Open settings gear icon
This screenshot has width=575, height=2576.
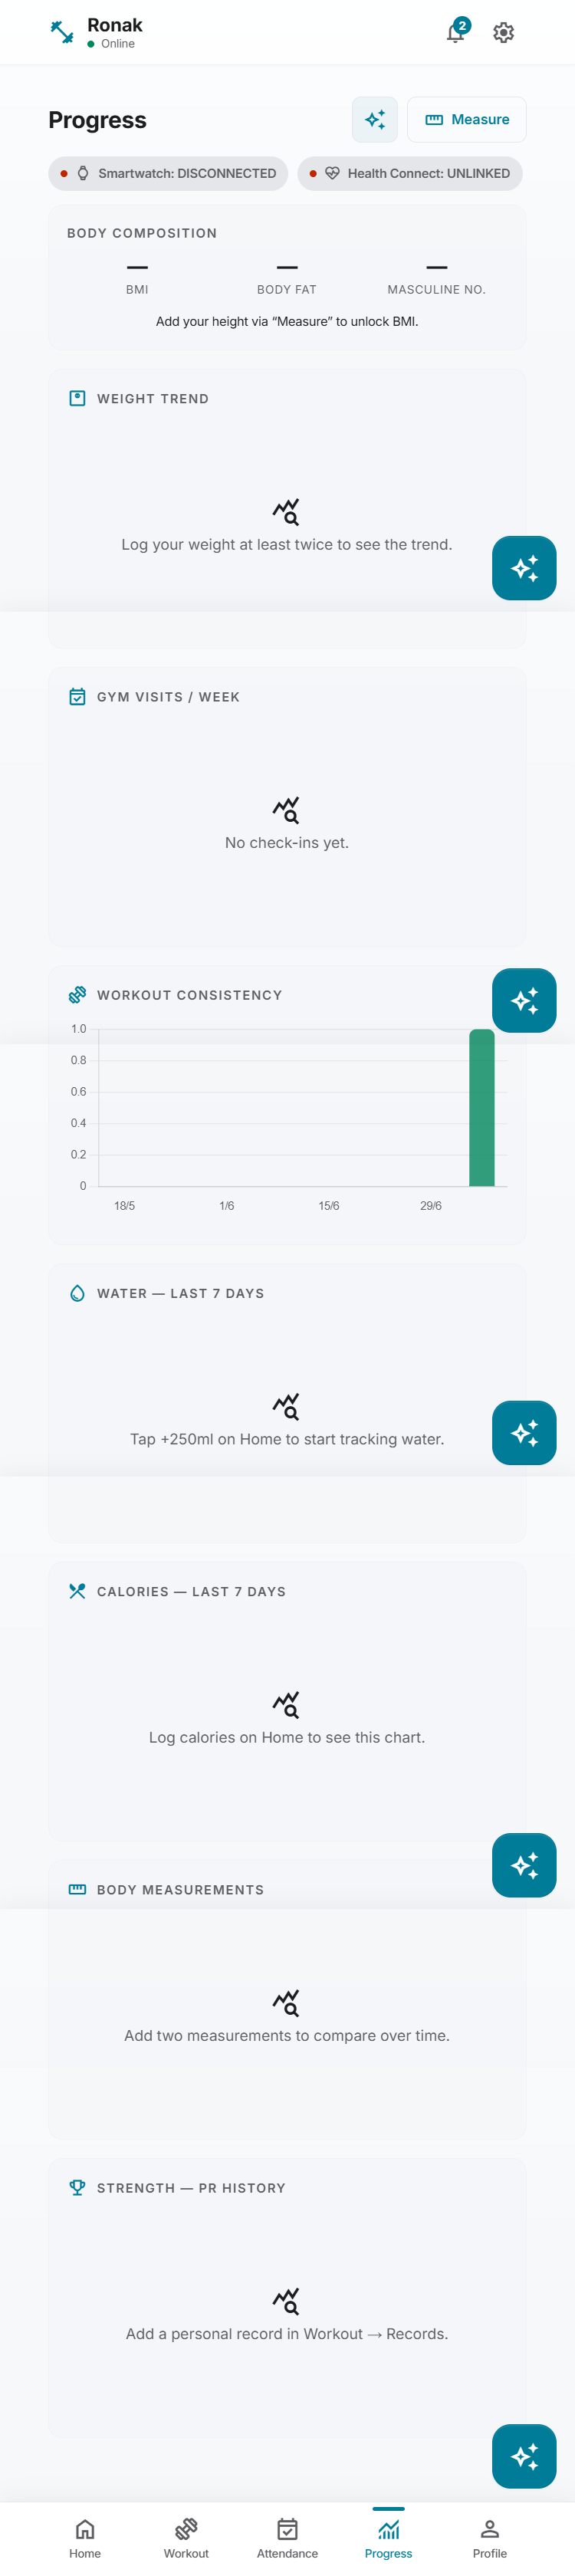(x=504, y=33)
